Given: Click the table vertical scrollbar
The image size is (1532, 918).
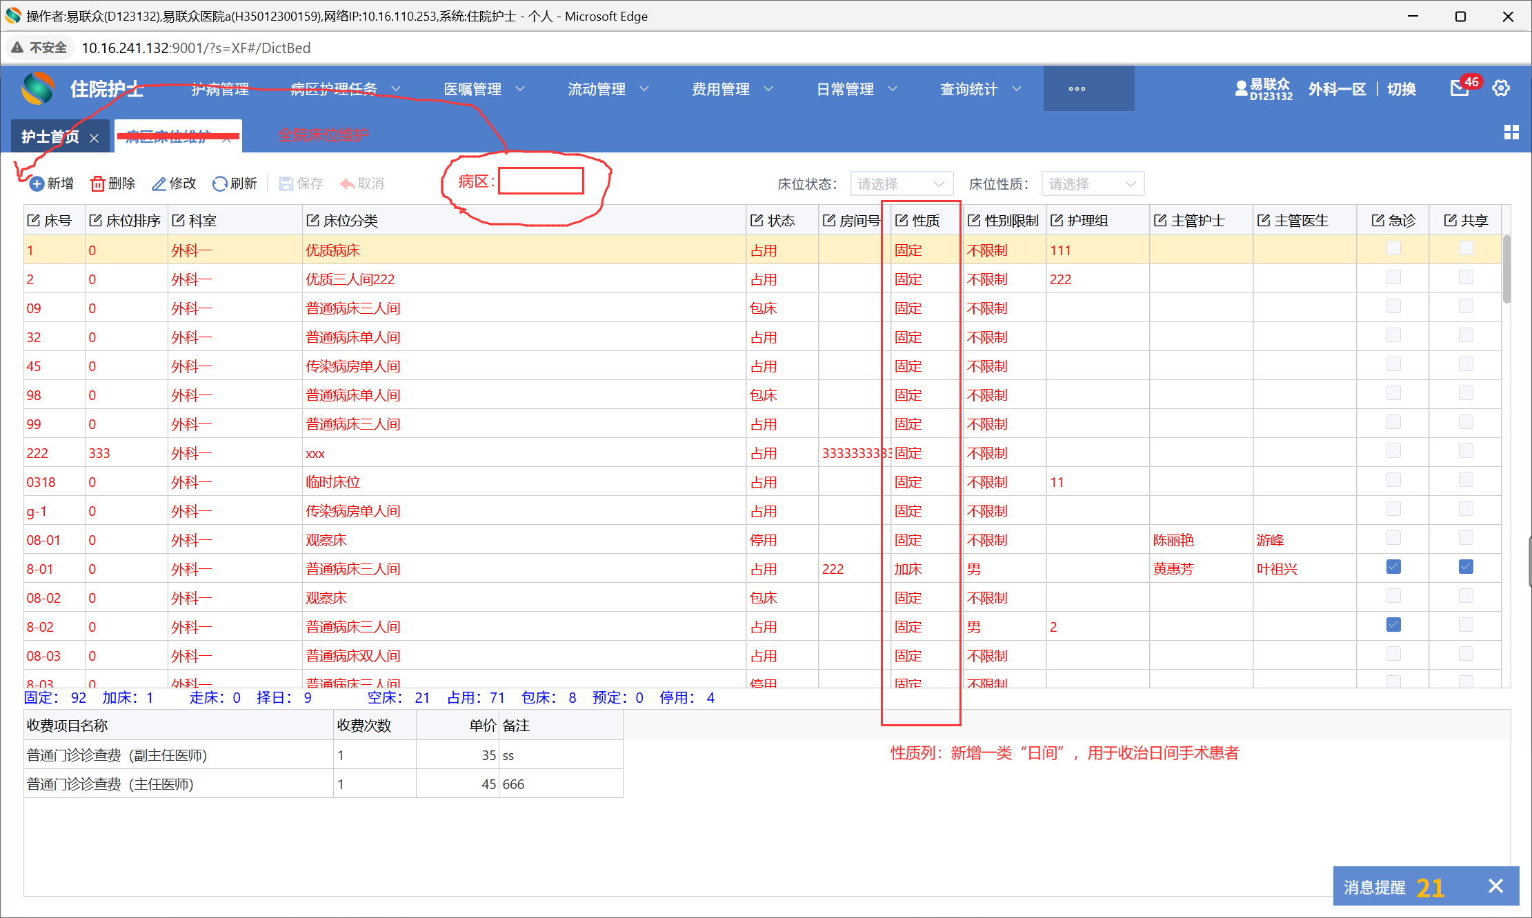Looking at the screenshot, I should [x=1506, y=269].
